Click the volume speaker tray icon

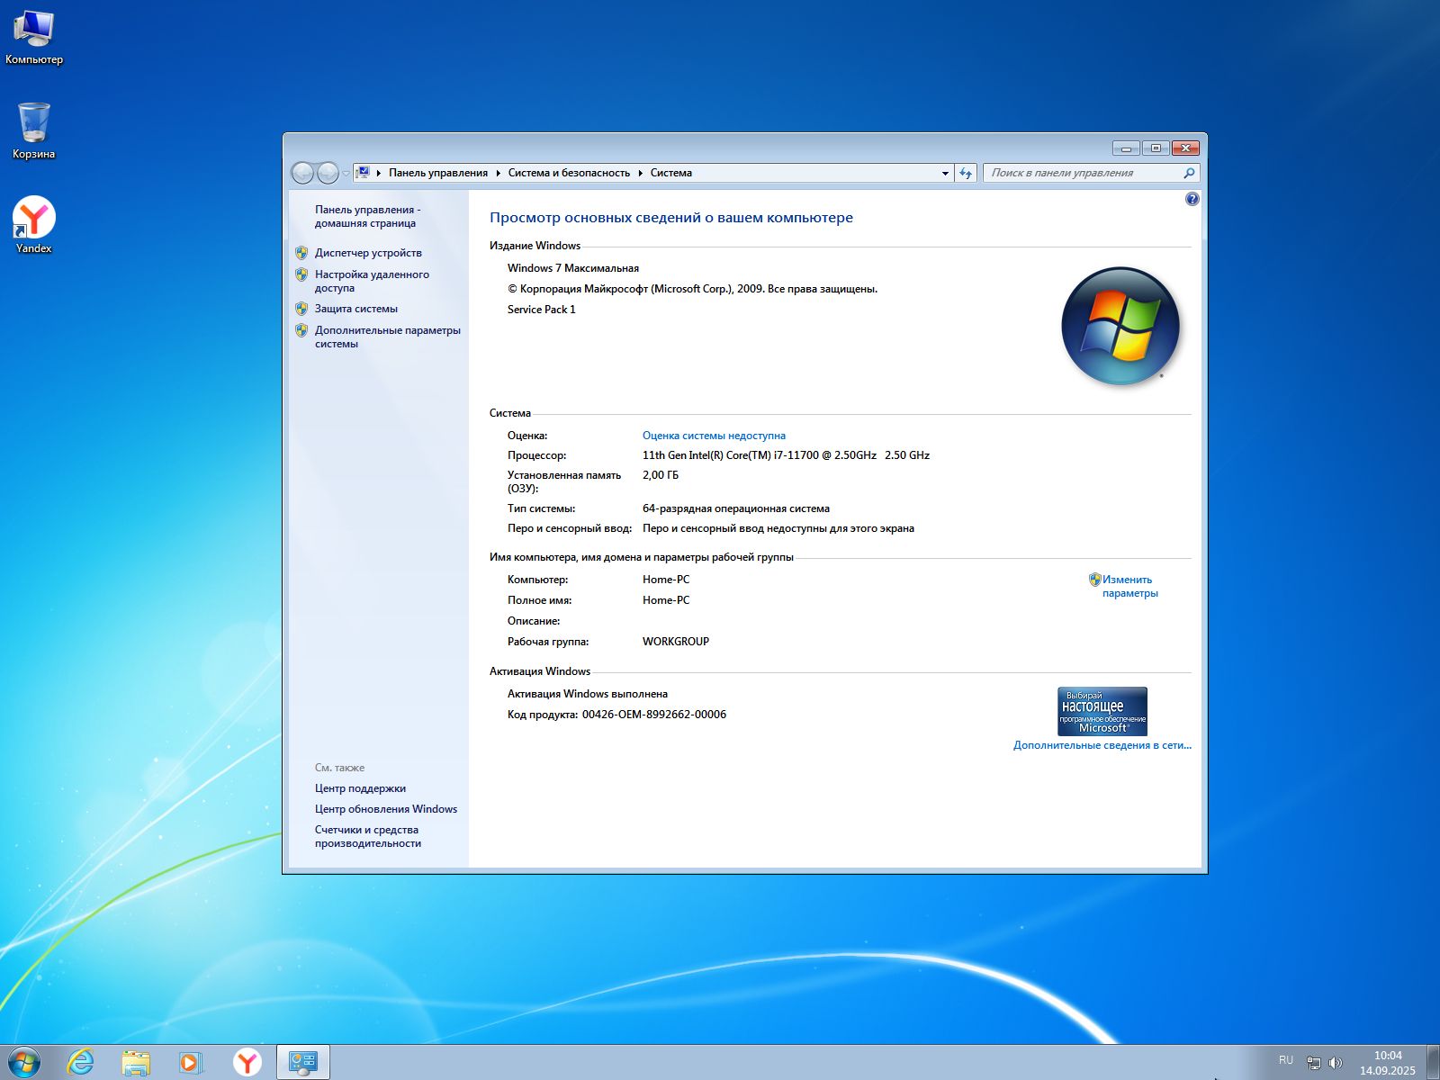tap(1336, 1063)
